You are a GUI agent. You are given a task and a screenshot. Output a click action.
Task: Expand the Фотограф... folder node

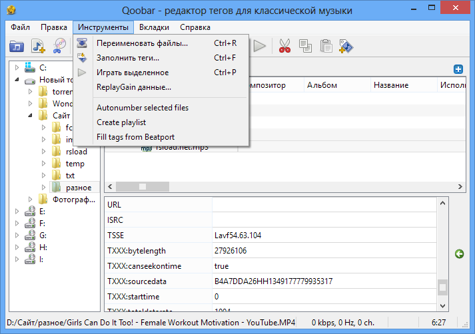30,200
